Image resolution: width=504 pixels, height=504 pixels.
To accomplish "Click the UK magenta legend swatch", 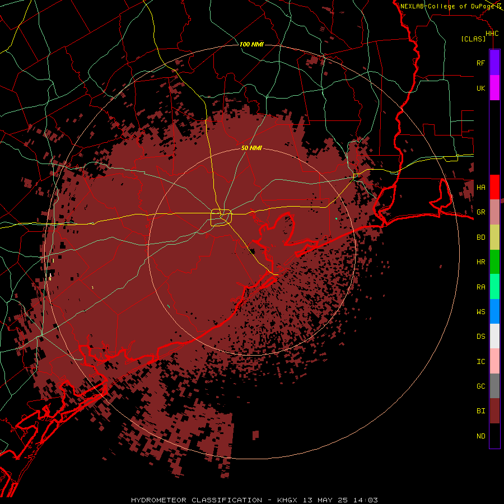I will tap(494, 88).
